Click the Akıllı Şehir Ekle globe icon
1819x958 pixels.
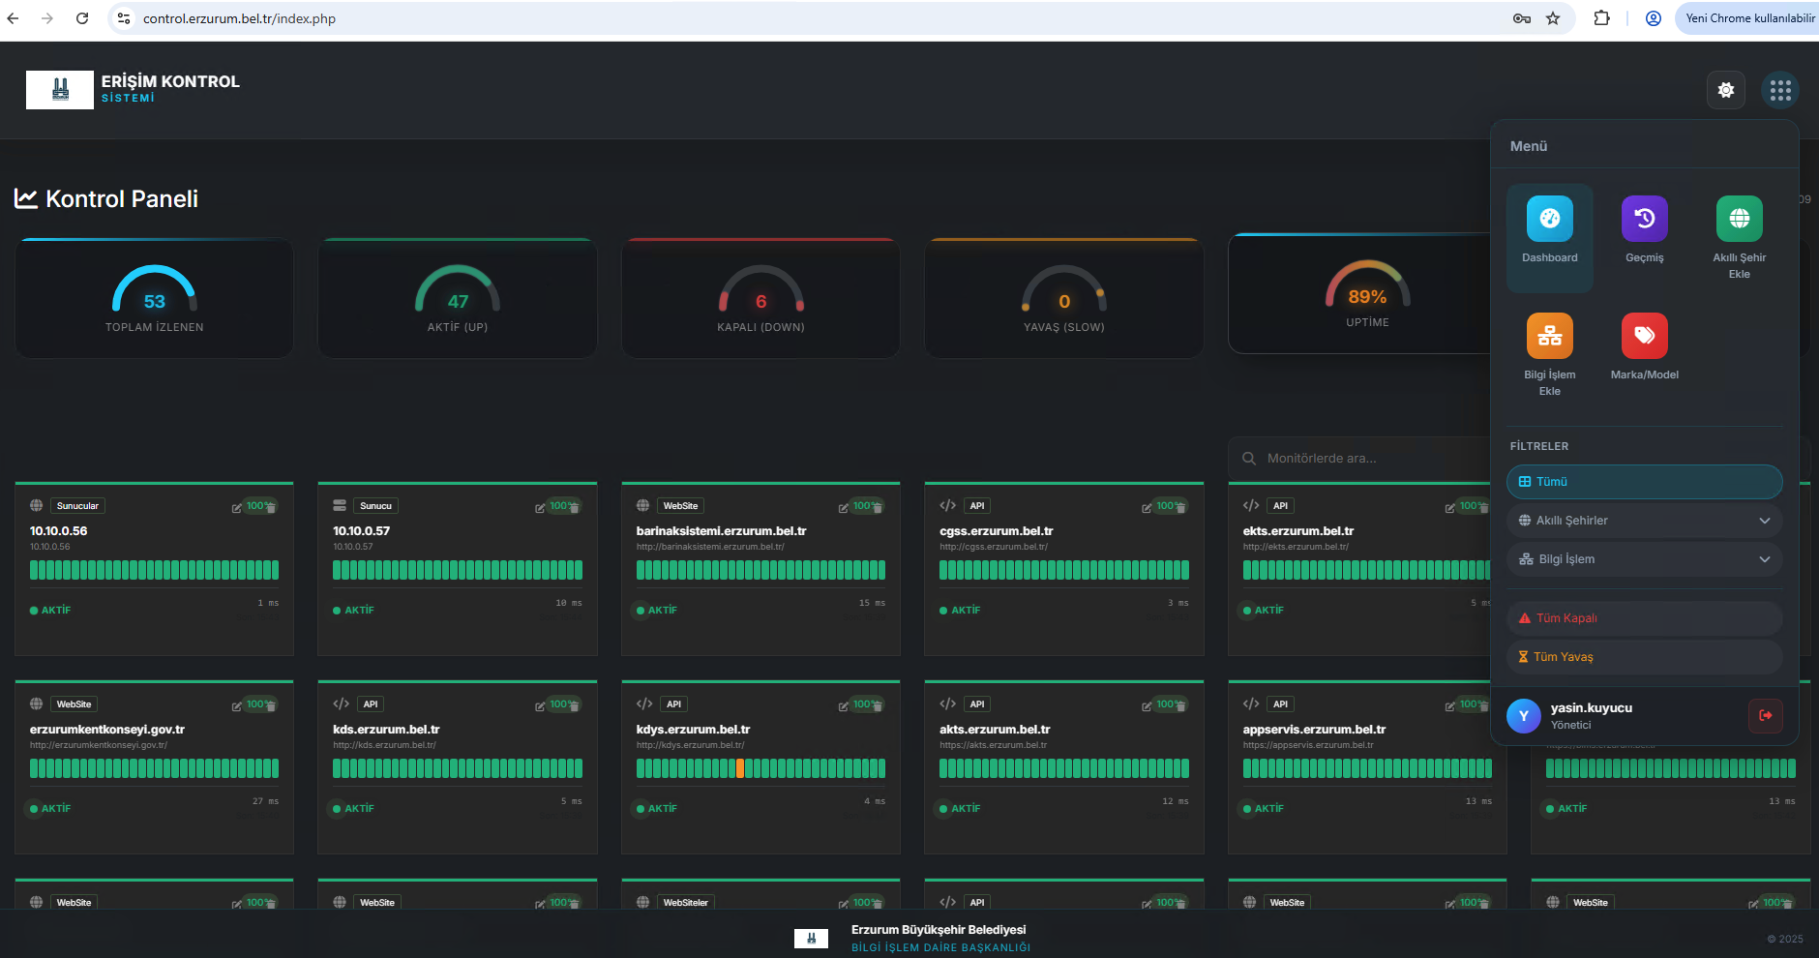[x=1739, y=220]
